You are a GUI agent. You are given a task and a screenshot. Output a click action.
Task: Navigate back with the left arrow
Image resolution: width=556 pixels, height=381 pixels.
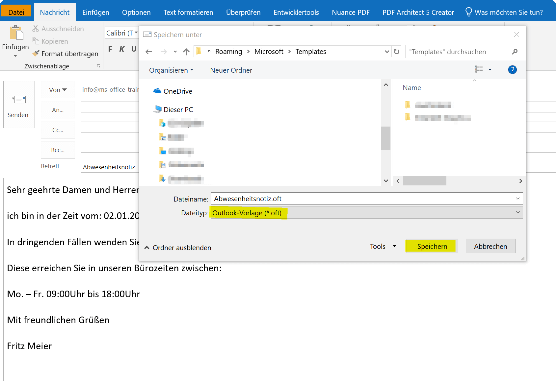[149, 52]
